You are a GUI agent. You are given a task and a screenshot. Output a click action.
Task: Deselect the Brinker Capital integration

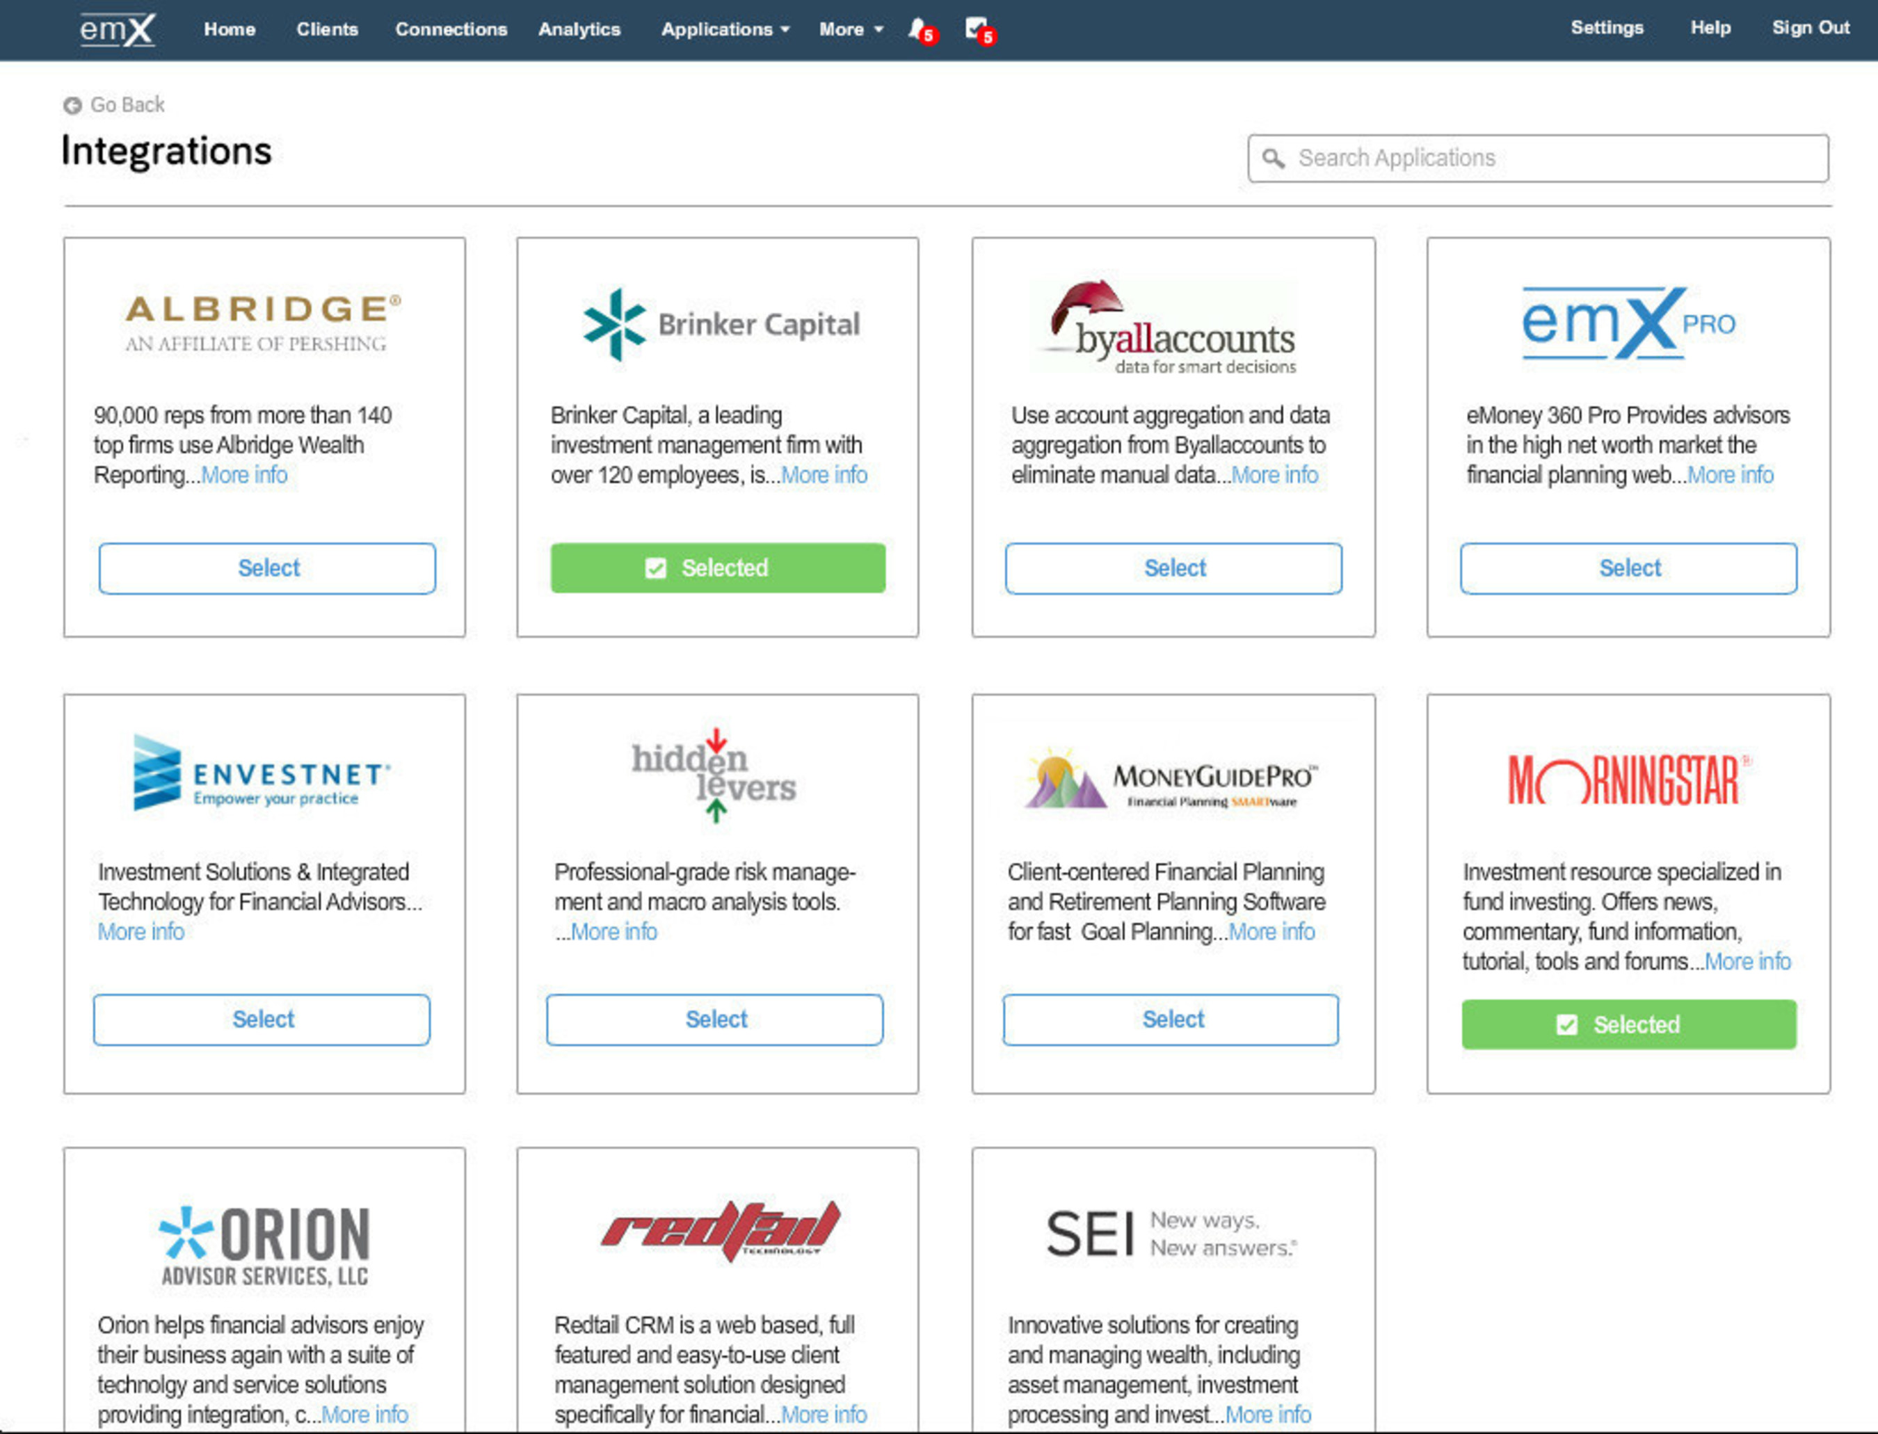click(718, 567)
